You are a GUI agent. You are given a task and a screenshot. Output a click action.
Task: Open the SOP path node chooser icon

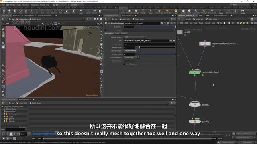(x=174, y=41)
